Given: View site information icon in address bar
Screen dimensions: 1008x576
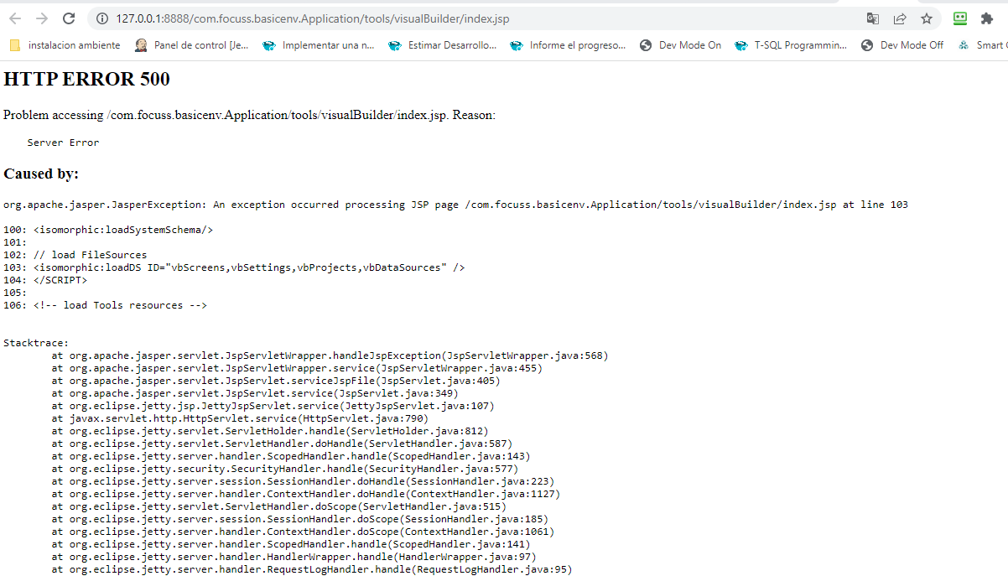Looking at the screenshot, I should pos(101,18).
